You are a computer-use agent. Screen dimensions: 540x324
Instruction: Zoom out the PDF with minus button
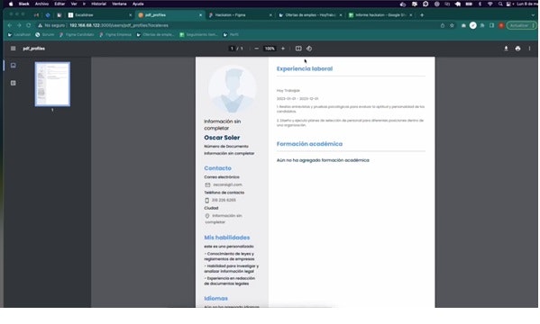pyautogui.click(x=257, y=49)
